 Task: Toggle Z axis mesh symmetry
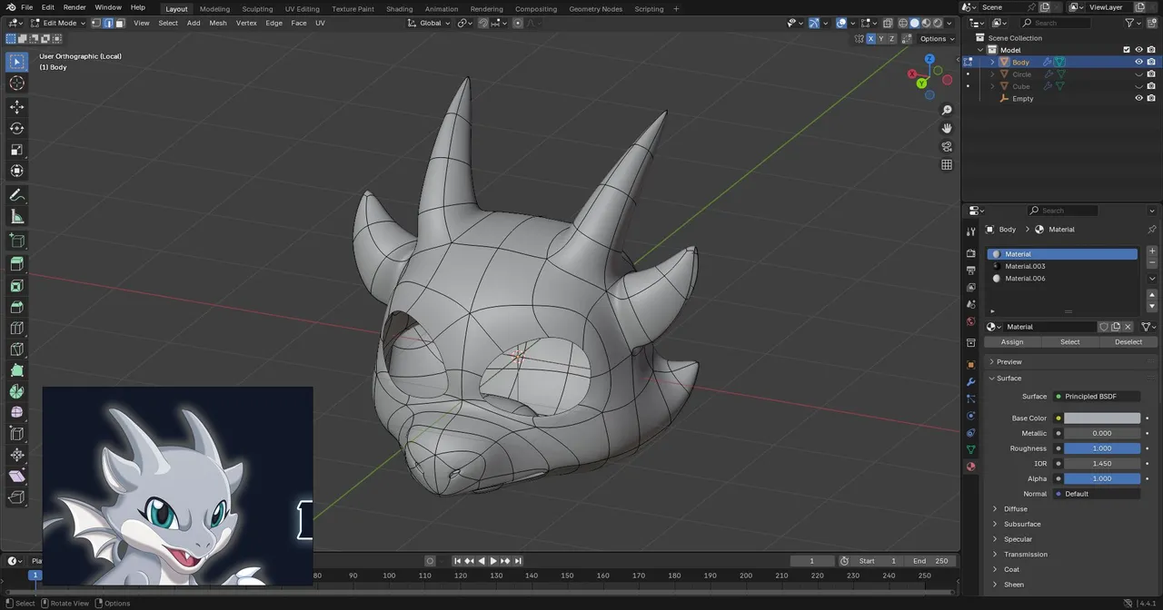coord(892,39)
